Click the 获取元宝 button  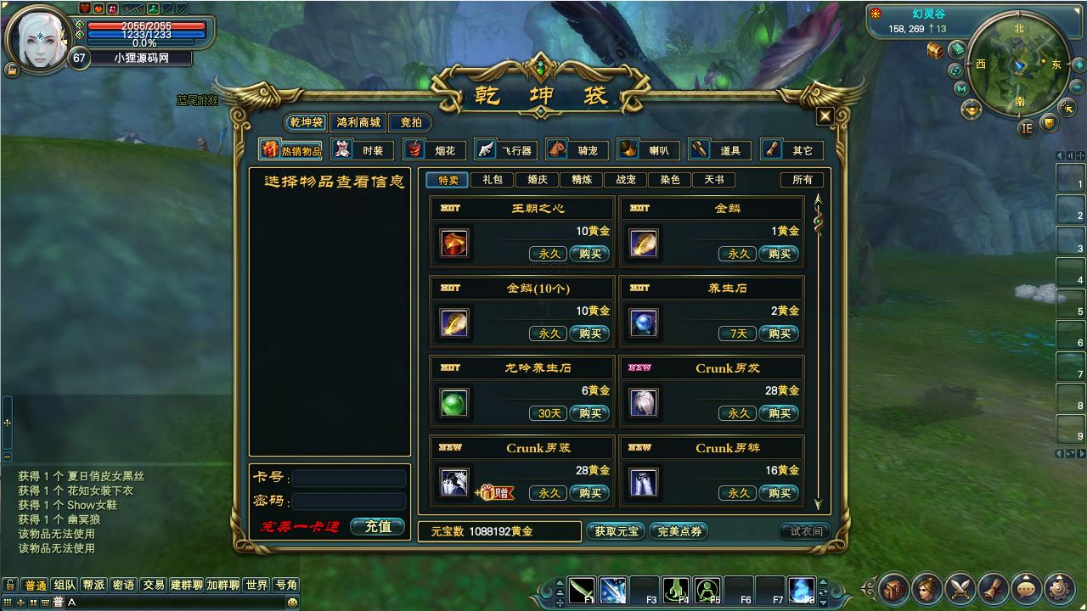(x=617, y=531)
